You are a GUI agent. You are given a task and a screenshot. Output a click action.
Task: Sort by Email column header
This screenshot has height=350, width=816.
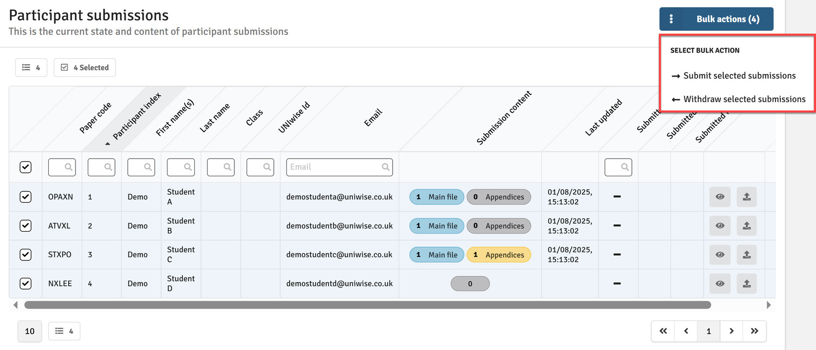click(x=373, y=118)
